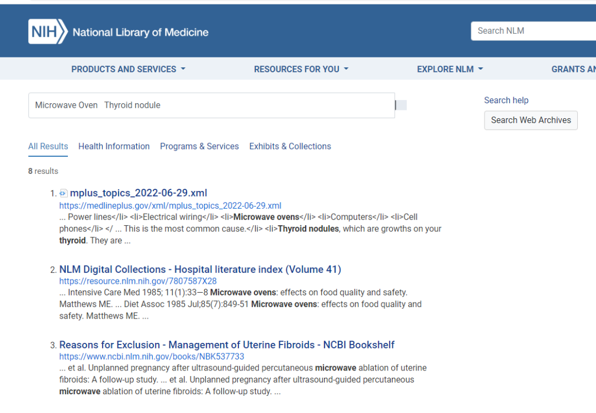Image resolution: width=596 pixels, height=413 pixels.
Task: Open the mplus_topics_2022-06-29.xml result title
Action: (x=139, y=193)
